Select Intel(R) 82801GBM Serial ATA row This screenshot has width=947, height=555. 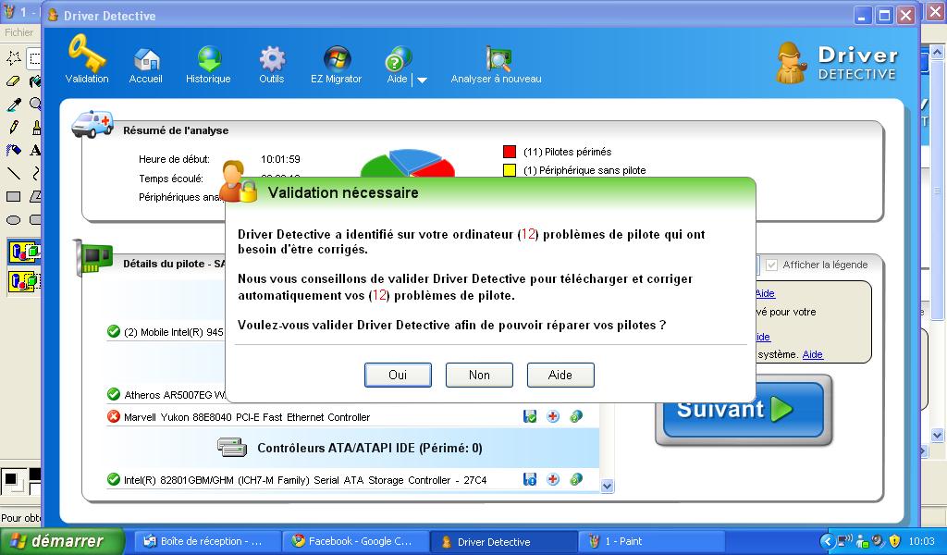point(352,479)
